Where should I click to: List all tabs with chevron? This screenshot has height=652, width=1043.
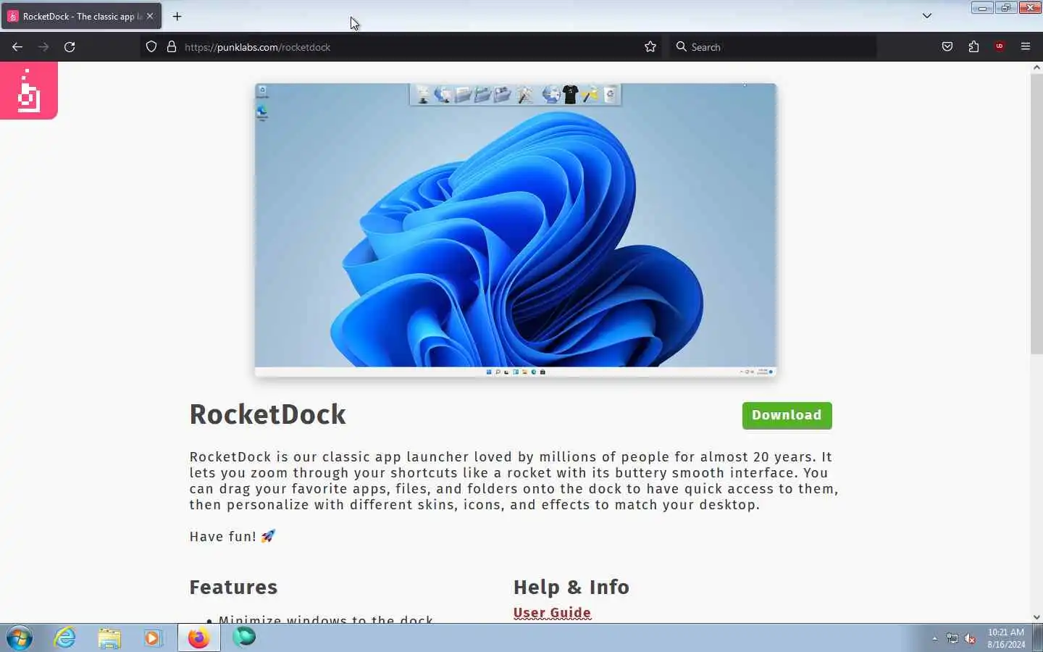tap(926, 16)
